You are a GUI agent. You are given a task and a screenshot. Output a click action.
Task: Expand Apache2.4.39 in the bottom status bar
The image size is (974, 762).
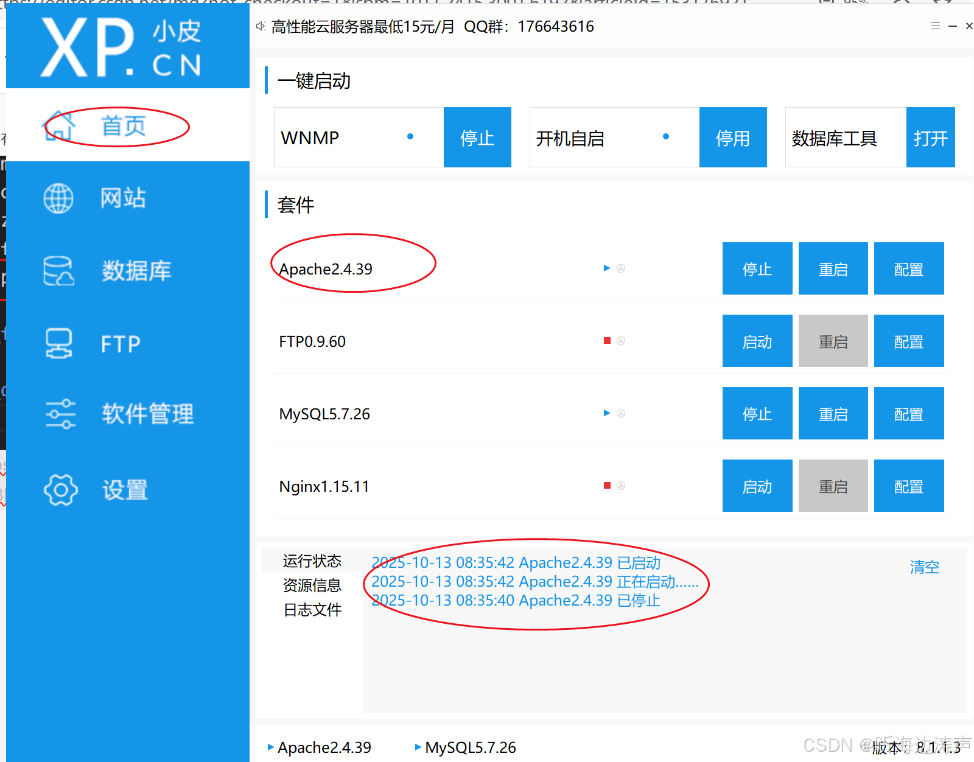click(270, 747)
